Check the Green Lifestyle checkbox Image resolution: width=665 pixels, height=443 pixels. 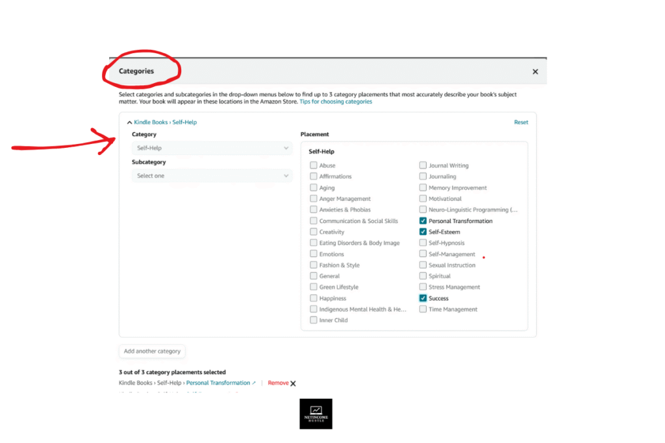pyautogui.click(x=314, y=287)
